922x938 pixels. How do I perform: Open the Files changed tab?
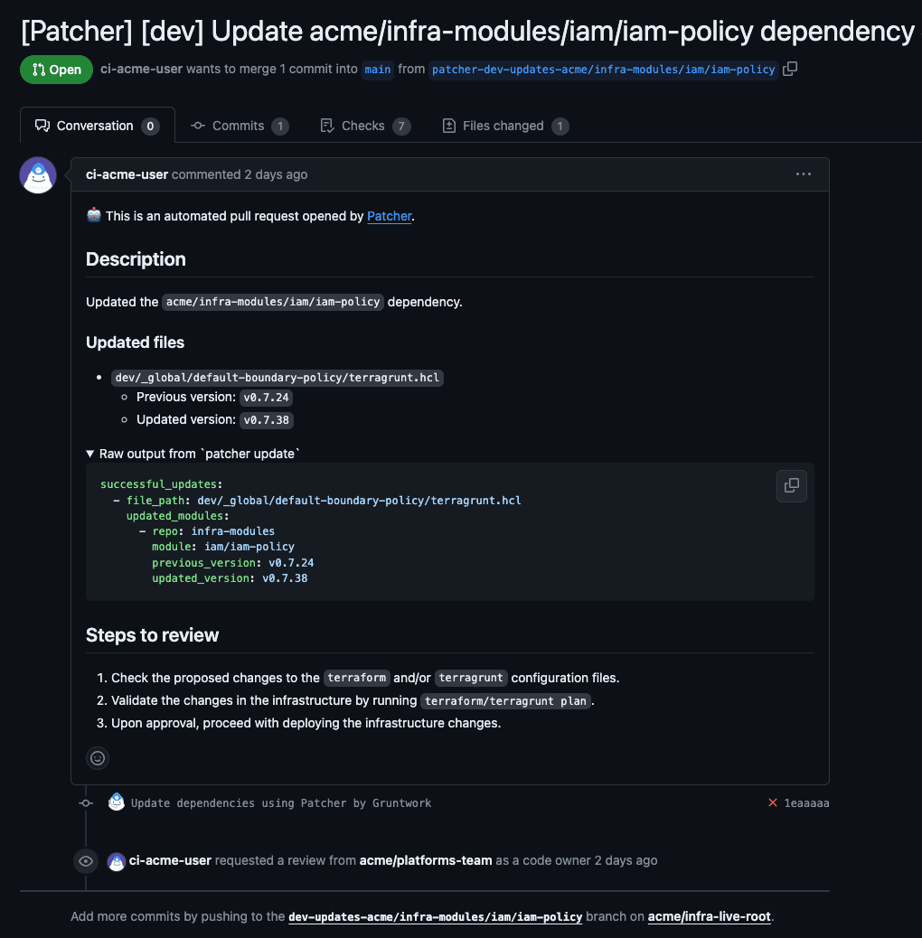click(x=503, y=126)
